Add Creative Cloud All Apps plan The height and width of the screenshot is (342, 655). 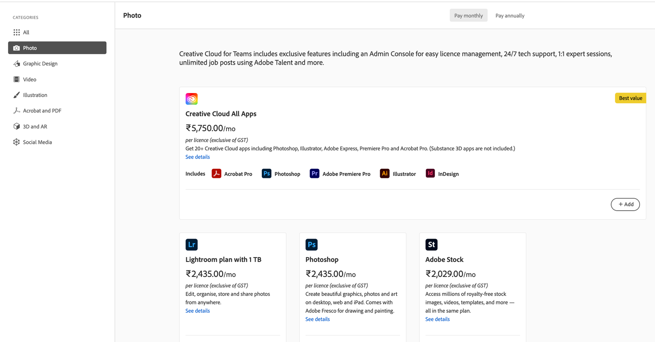pos(625,205)
